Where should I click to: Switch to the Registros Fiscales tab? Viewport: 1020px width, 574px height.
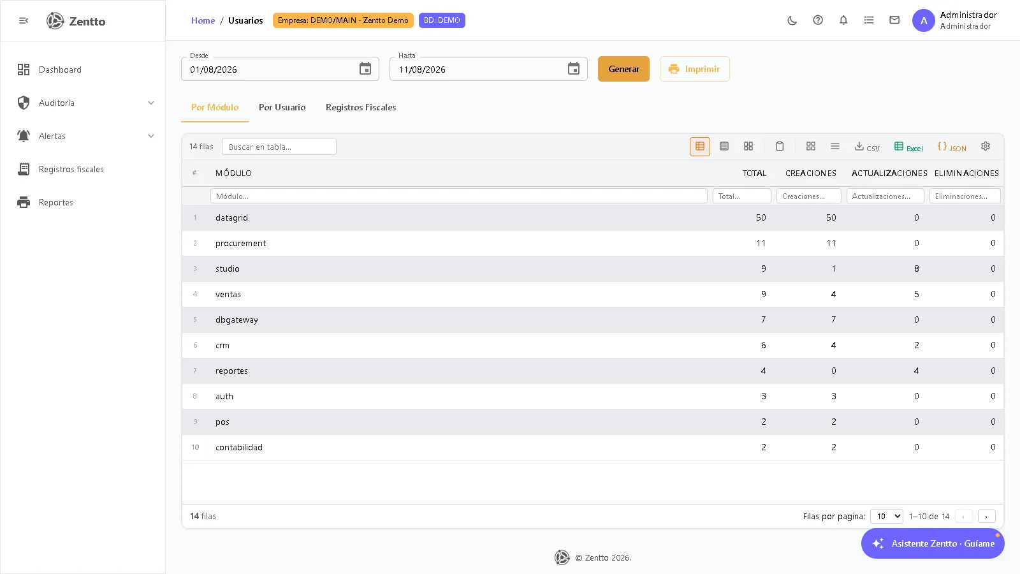pos(361,107)
